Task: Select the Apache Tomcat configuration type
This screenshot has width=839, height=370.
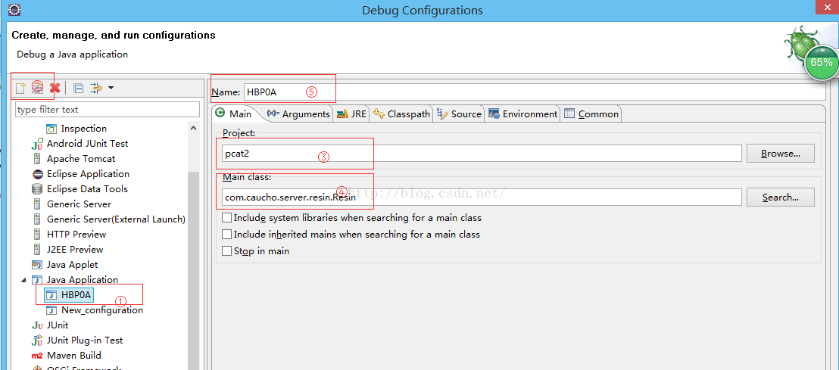Action: pos(80,159)
